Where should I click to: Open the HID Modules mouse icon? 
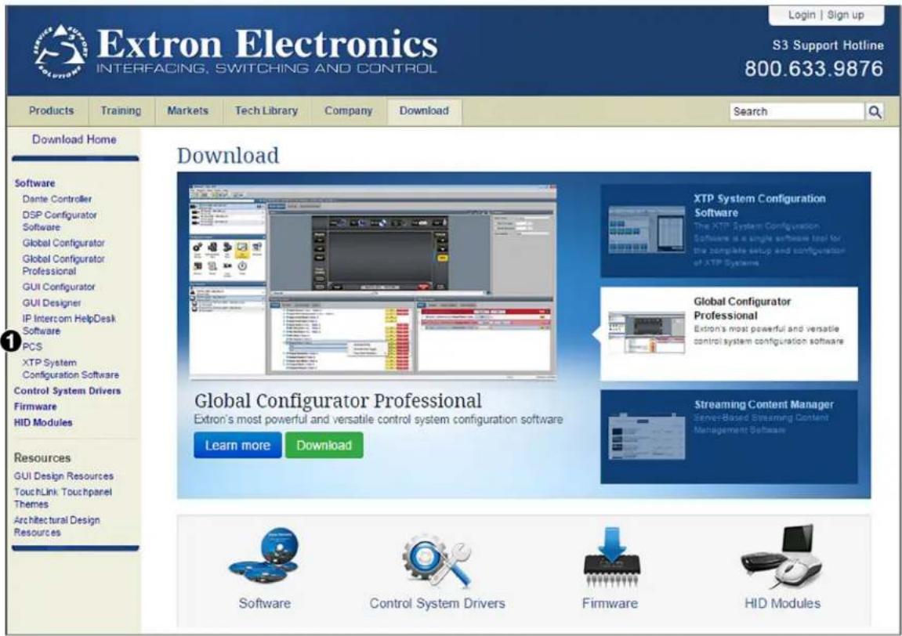tap(782, 555)
